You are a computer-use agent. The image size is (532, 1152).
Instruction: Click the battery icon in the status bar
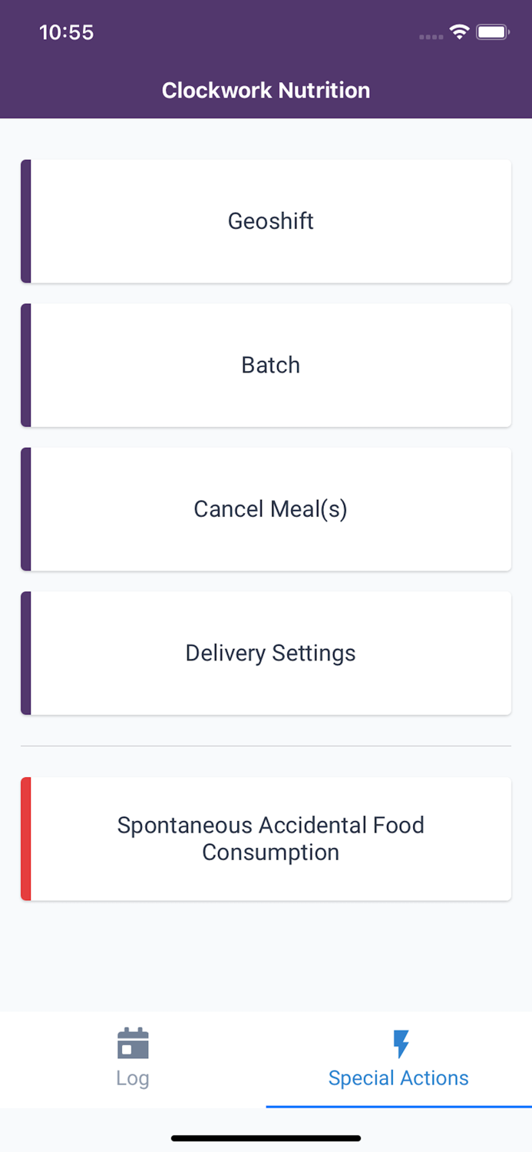[x=494, y=32]
